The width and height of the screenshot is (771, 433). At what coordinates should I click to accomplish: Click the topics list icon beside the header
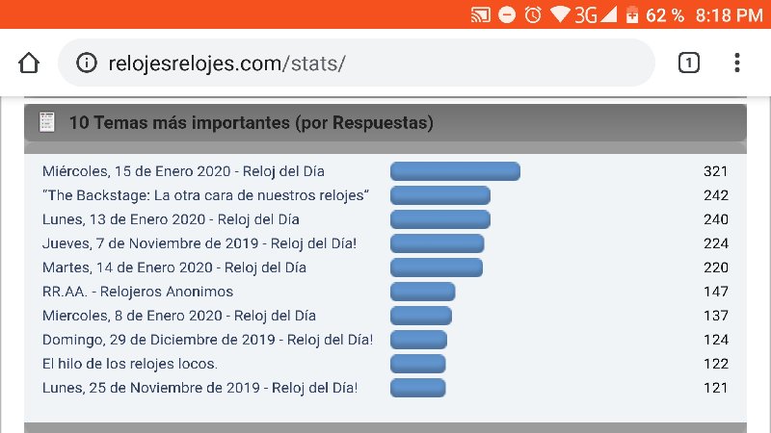pos(46,122)
